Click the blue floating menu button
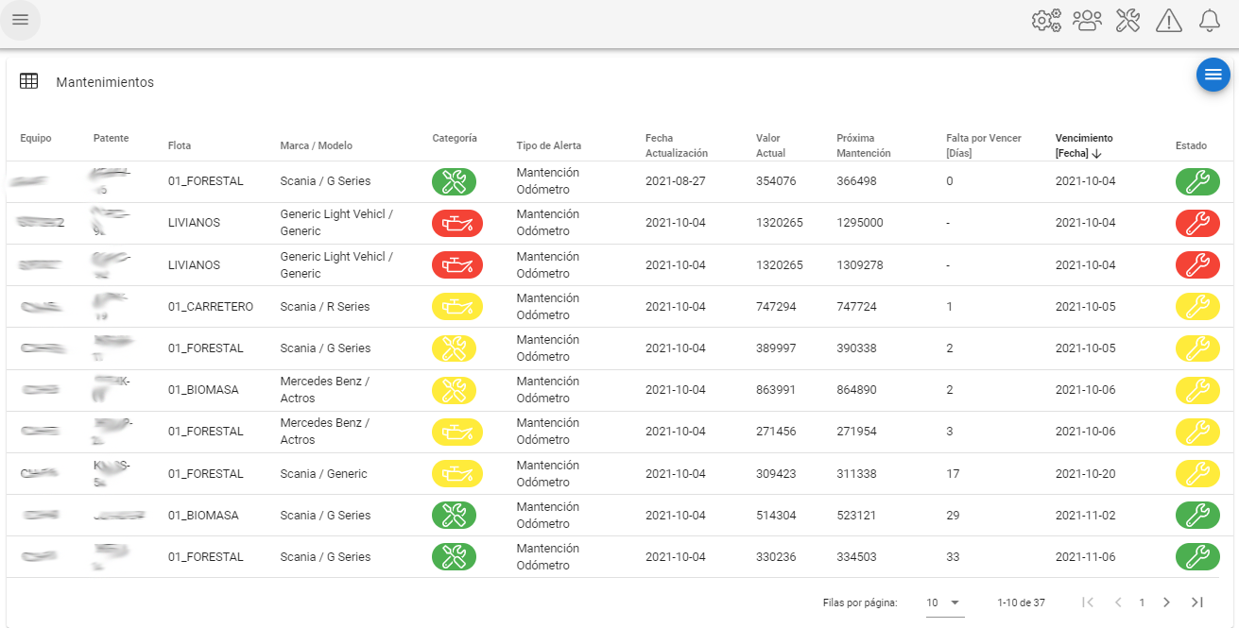The width and height of the screenshot is (1239, 628). coord(1213,75)
